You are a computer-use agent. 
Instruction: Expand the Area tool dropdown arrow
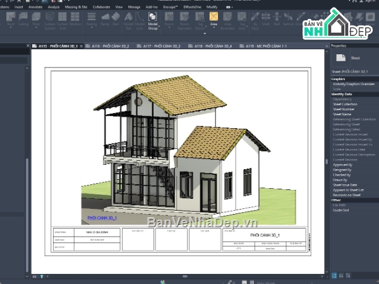(214, 28)
